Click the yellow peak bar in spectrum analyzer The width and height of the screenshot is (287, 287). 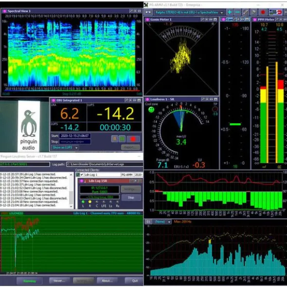[x=210, y=241]
